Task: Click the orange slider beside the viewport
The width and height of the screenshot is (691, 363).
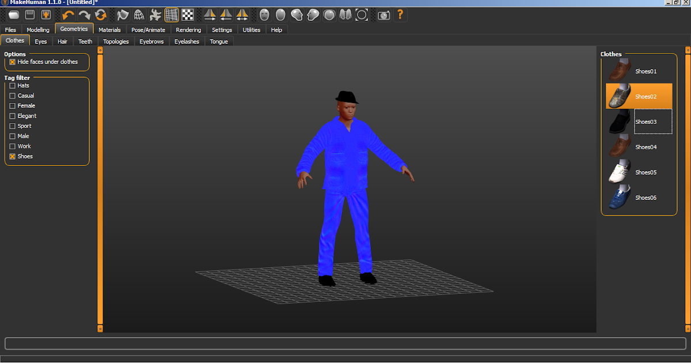Action: tap(101, 190)
